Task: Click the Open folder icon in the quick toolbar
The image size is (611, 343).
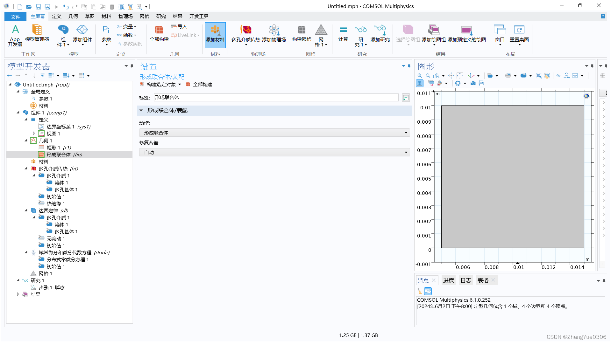Action: click(29, 6)
